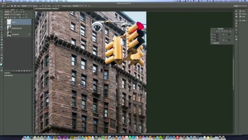
Task: Switch to the History tab
Action: click(22, 10)
